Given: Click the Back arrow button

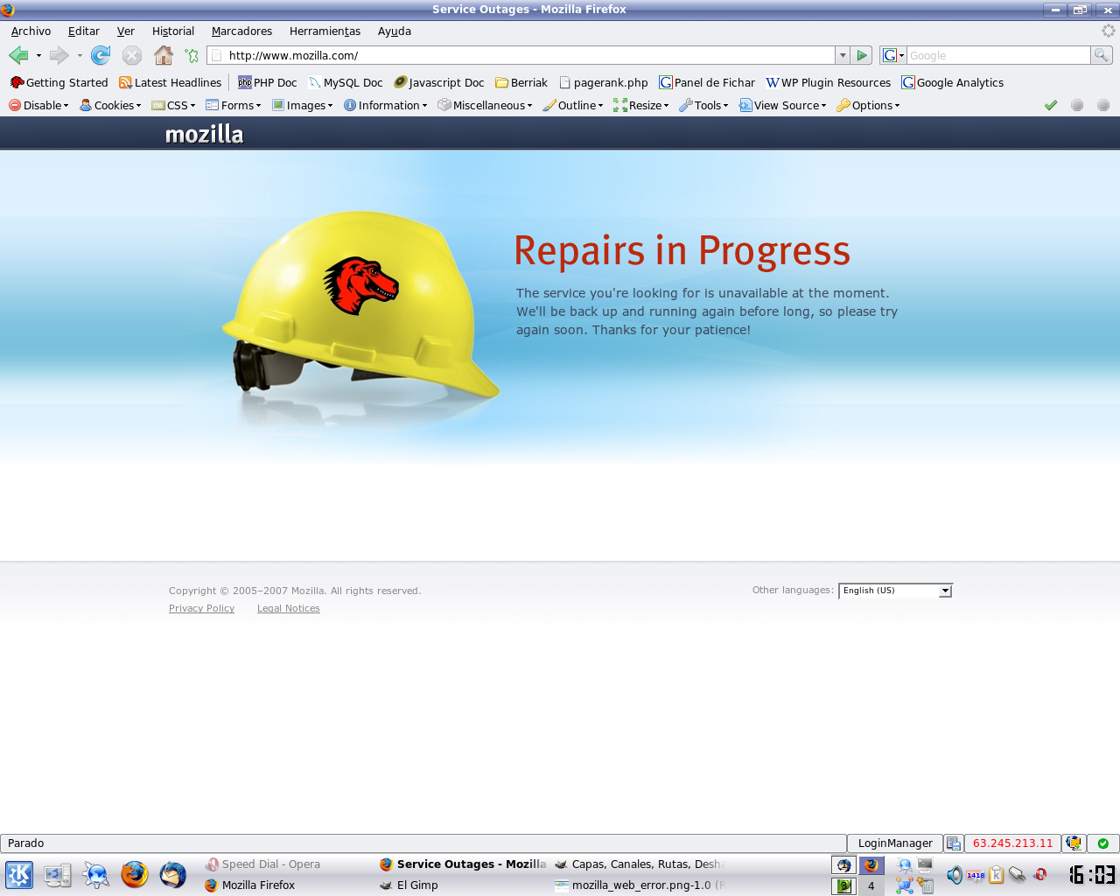Looking at the screenshot, I should tap(18, 55).
